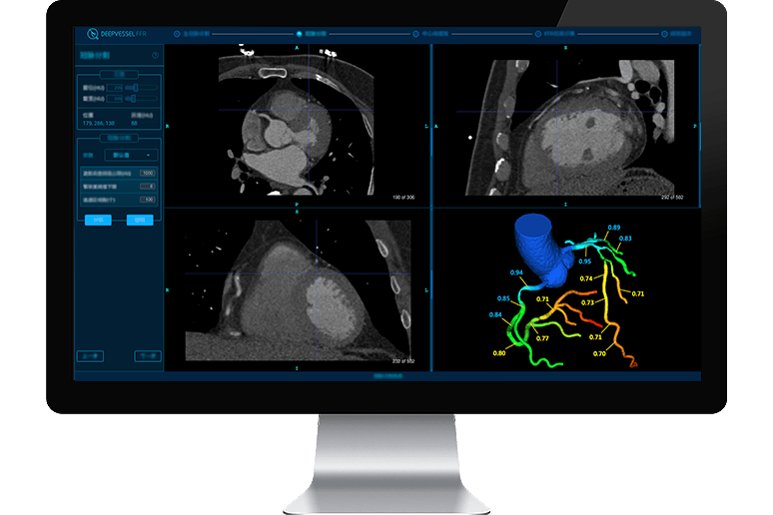Adjust the window level (HU) slider
Viewport: 773px width, 515px height.
(141, 88)
